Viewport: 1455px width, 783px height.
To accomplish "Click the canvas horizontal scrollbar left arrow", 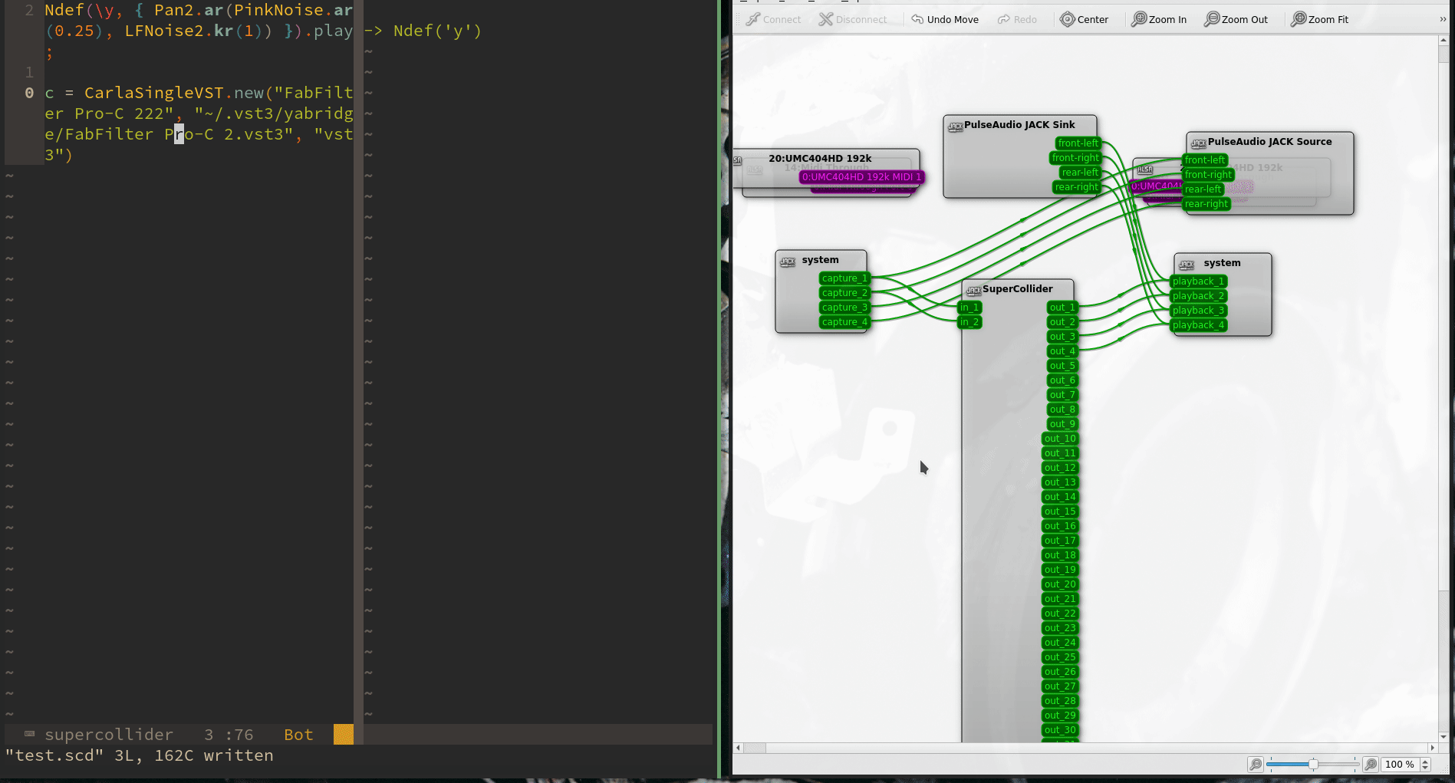I will [738, 748].
